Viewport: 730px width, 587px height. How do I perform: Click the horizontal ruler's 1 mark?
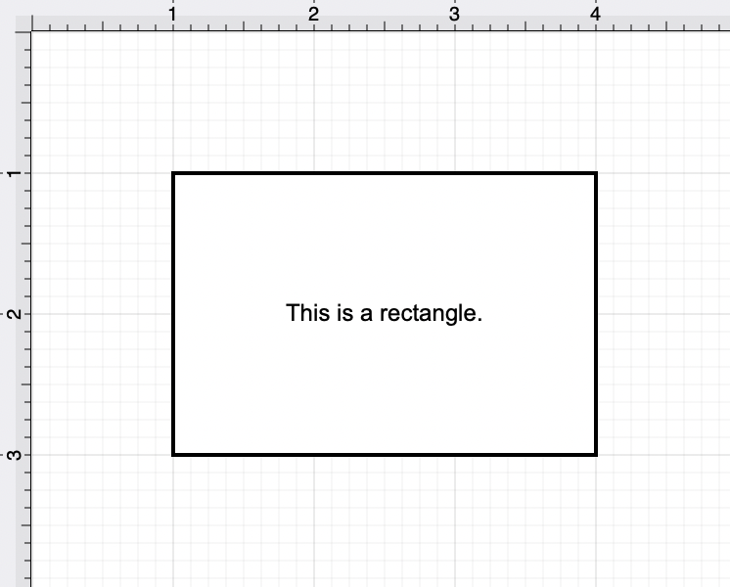(x=173, y=15)
